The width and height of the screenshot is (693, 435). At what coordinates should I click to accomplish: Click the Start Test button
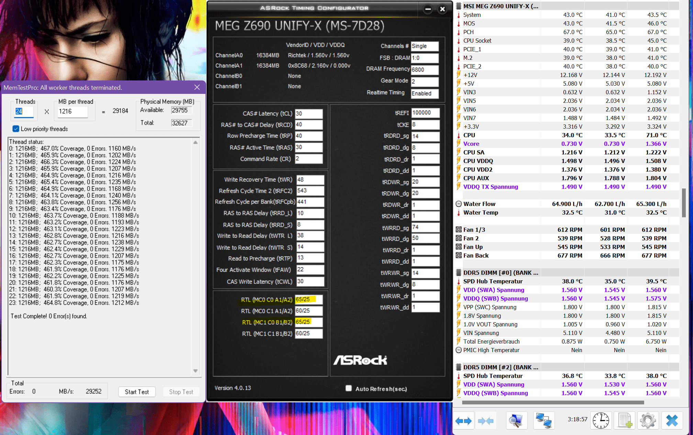[137, 392]
